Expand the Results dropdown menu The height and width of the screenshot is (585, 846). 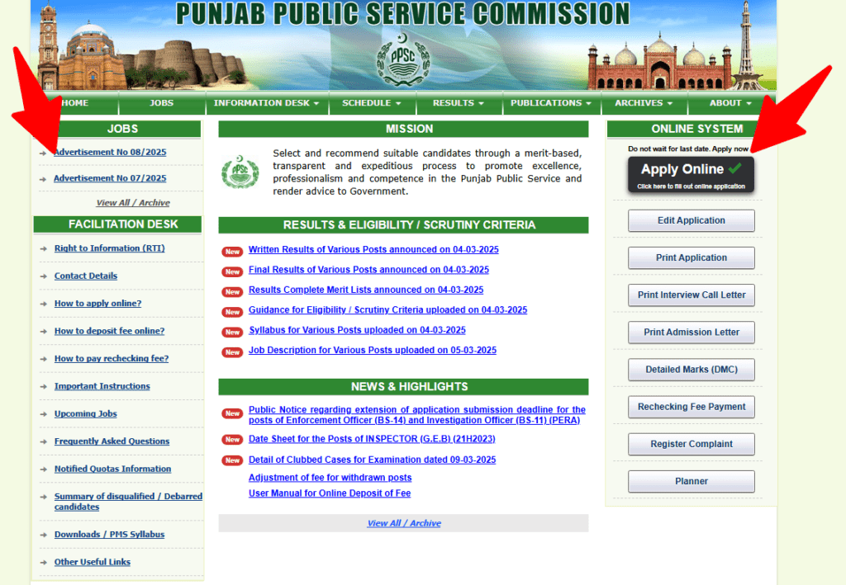point(459,103)
